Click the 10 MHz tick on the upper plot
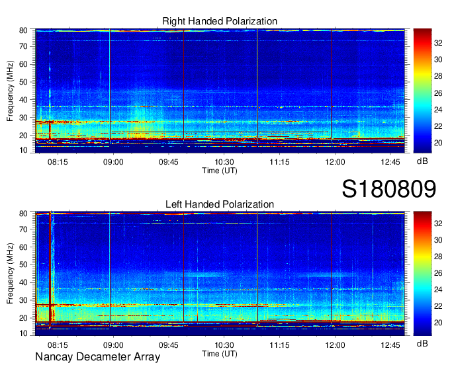This screenshot has width=450, height=365. coord(23,150)
